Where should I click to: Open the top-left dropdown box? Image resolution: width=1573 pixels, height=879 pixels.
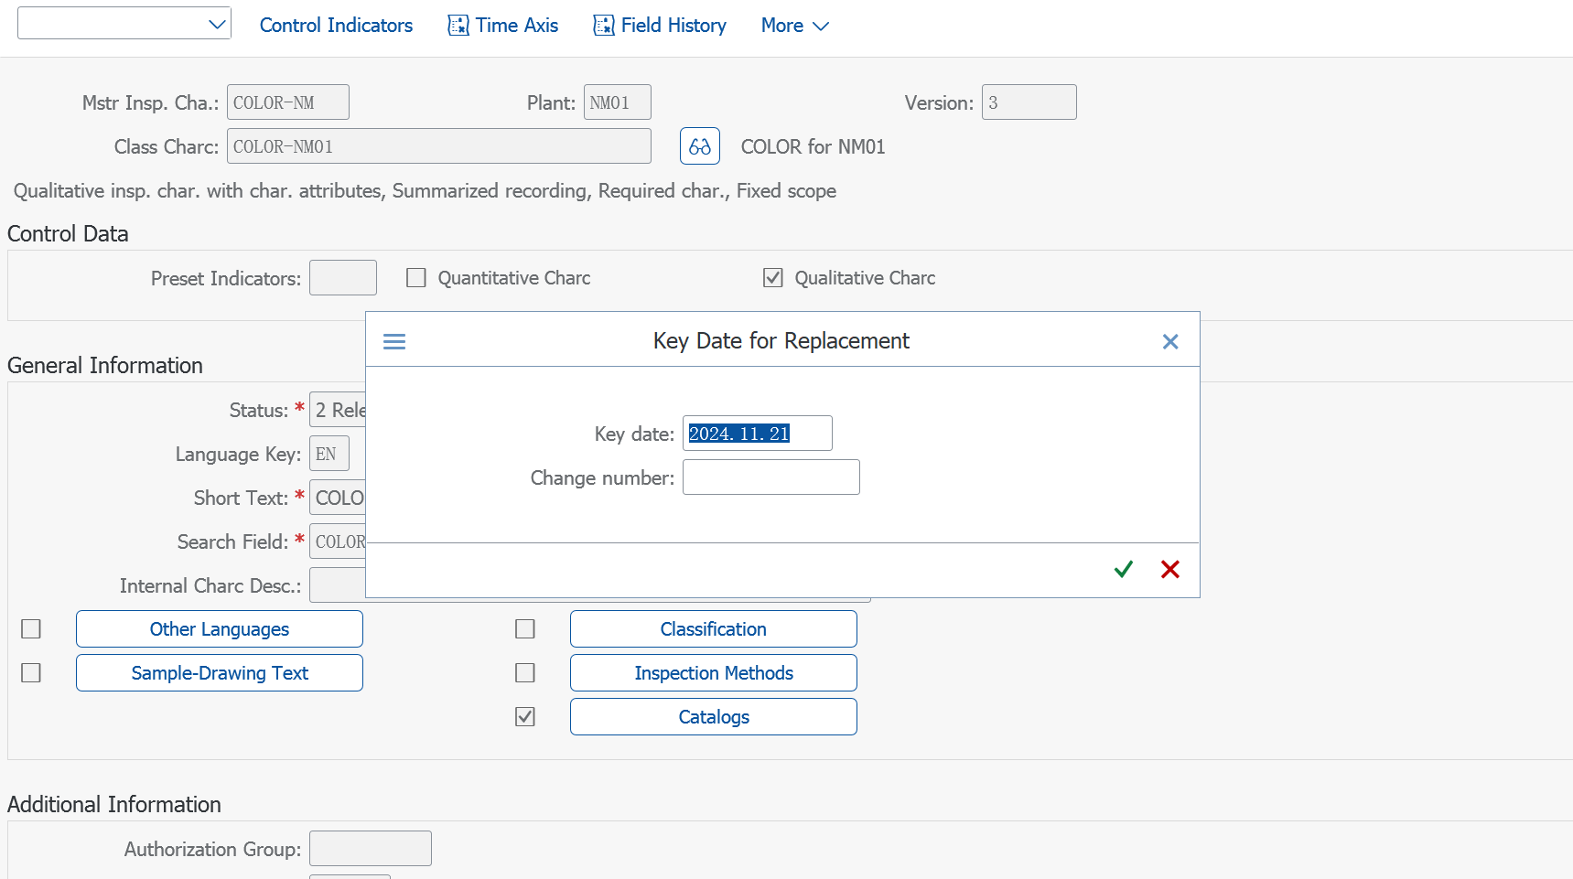(124, 24)
